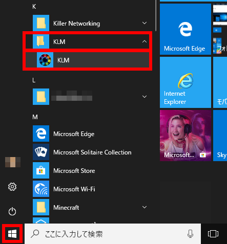Screen dimensions: 227x244
Task: Click the blurred folder icon under L
Action: click(x=41, y=97)
